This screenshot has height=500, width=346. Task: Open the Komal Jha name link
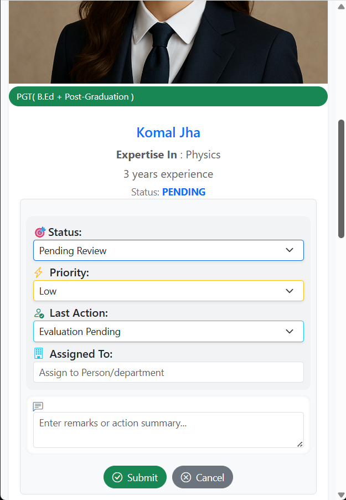tap(168, 133)
